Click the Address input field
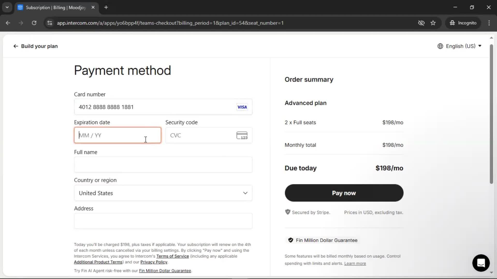The image size is (497, 279). coord(163,221)
